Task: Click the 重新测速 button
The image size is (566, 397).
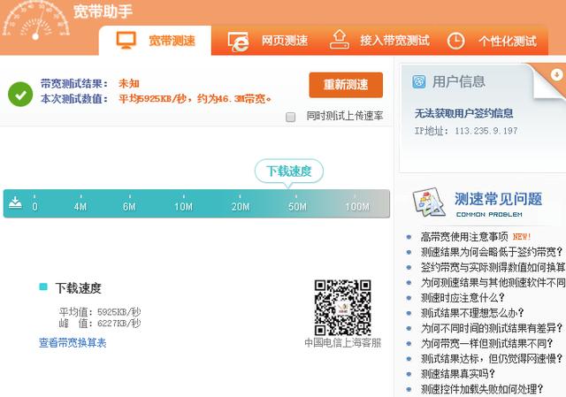Action: [346, 85]
